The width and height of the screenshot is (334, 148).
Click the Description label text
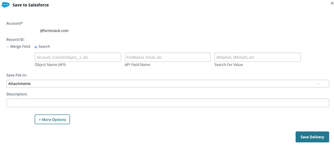coord(17,94)
